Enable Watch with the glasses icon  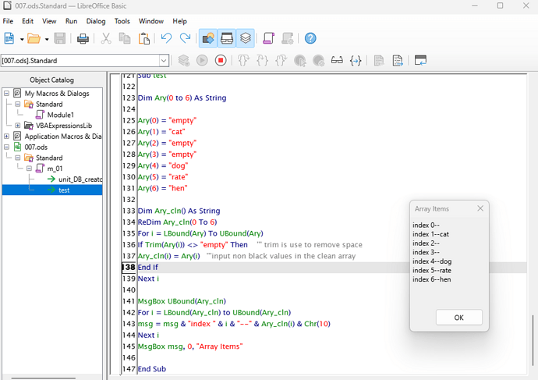click(337, 60)
